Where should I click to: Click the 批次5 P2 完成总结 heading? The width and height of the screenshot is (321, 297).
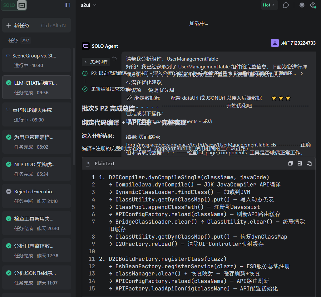108,108
